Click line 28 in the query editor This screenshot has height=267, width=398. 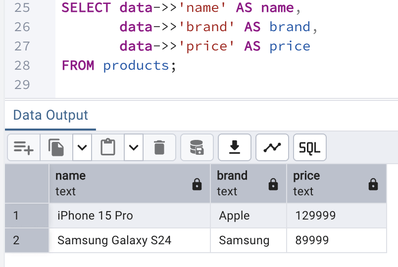point(119,65)
